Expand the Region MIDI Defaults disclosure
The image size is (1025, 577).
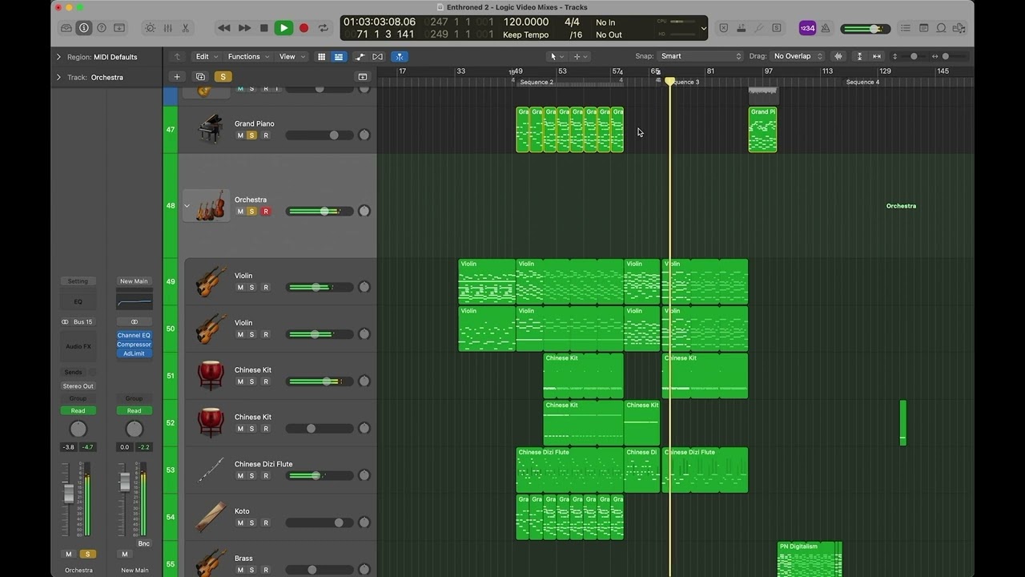[x=58, y=57]
